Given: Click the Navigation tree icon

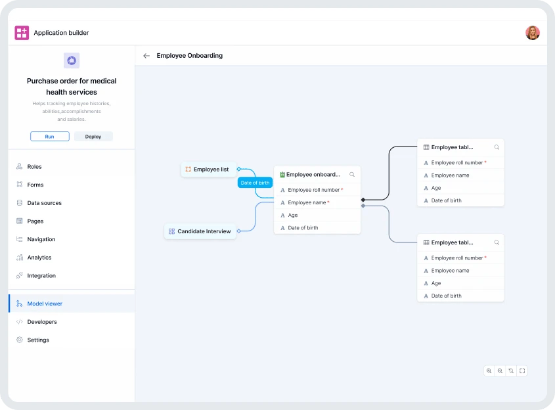Looking at the screenshot, I should 20,239.
